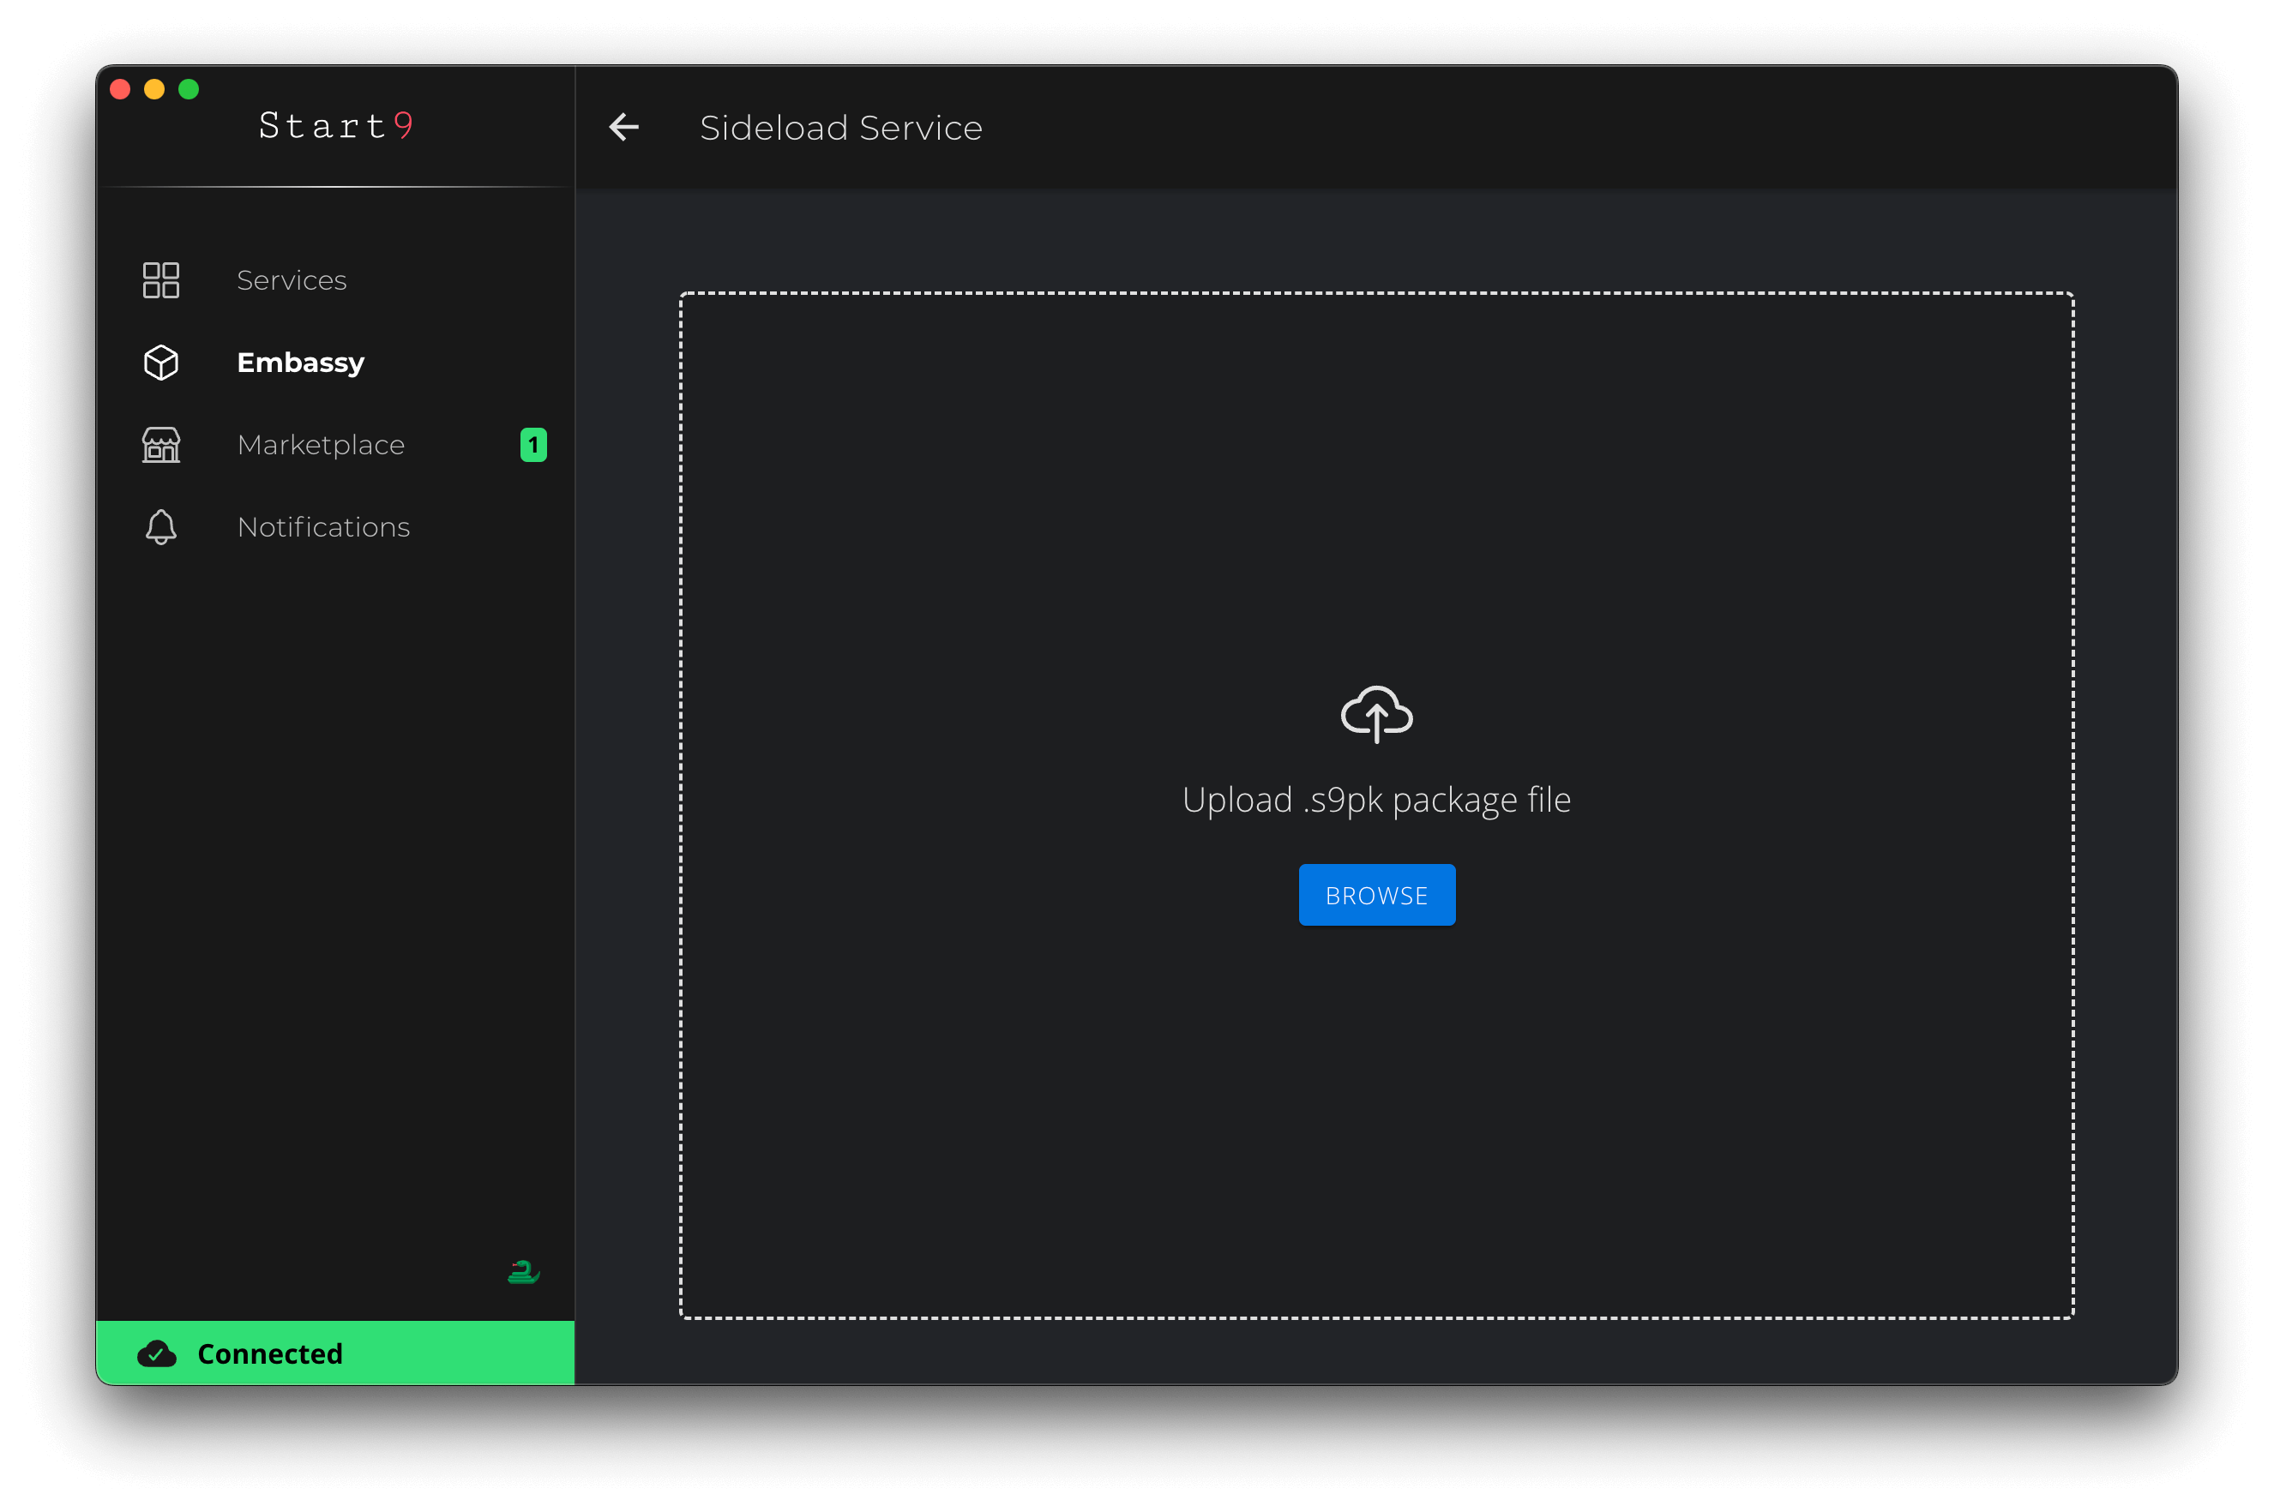Select the Embassy menu entry
This screenshot has height=1512, width=2274.
pyautogui.click(x=301, y=363)
